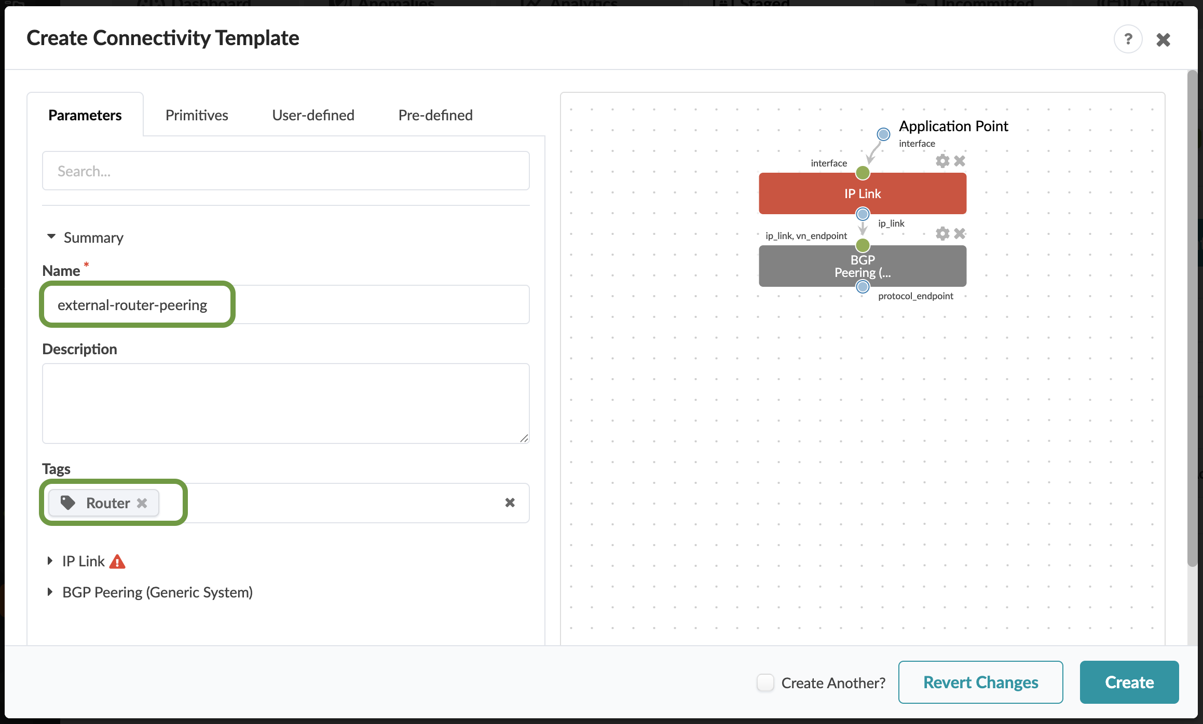Switch to the Primitives tab

point(197,115)
